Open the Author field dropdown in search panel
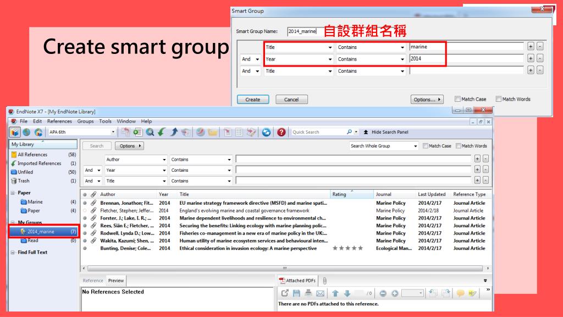Screen dimensions: 563x317 click(164, 160)
